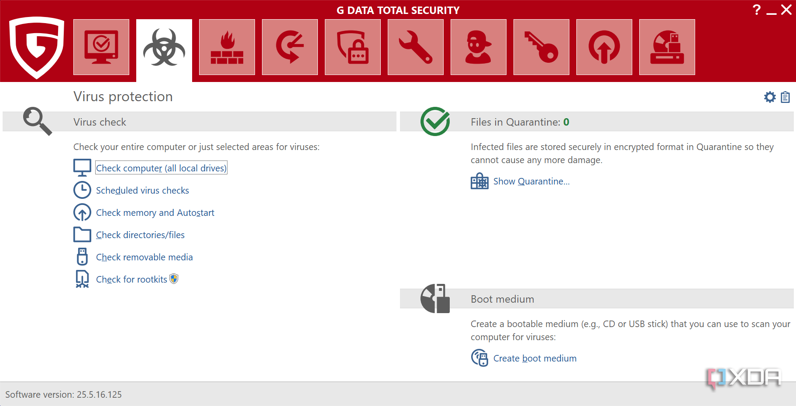
Task: Open the Autostart Manager up-arrow tab
Action: (604, 47)
